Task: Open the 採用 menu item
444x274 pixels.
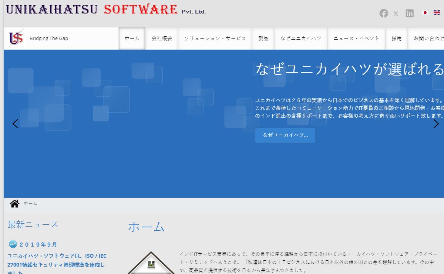Action: click(397, 38)
